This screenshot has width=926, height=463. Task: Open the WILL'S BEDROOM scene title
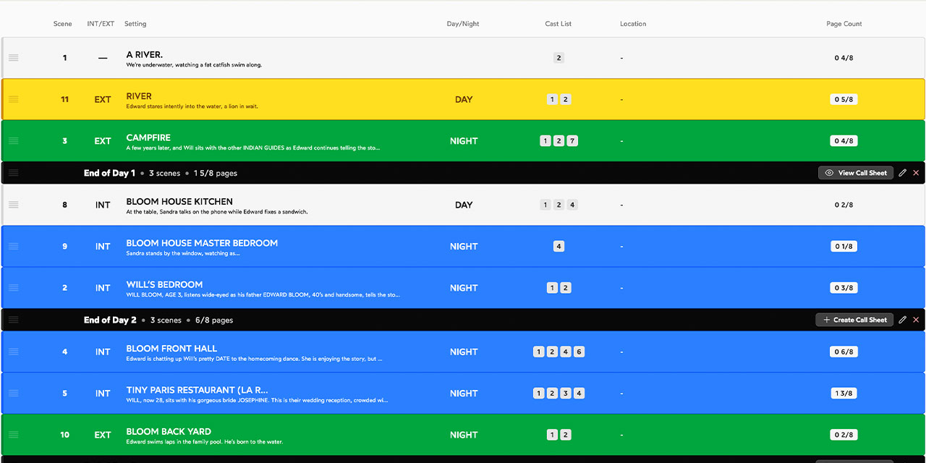coord(164,284)
